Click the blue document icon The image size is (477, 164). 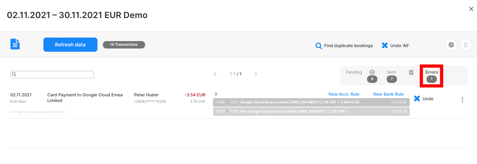[15, 44]
